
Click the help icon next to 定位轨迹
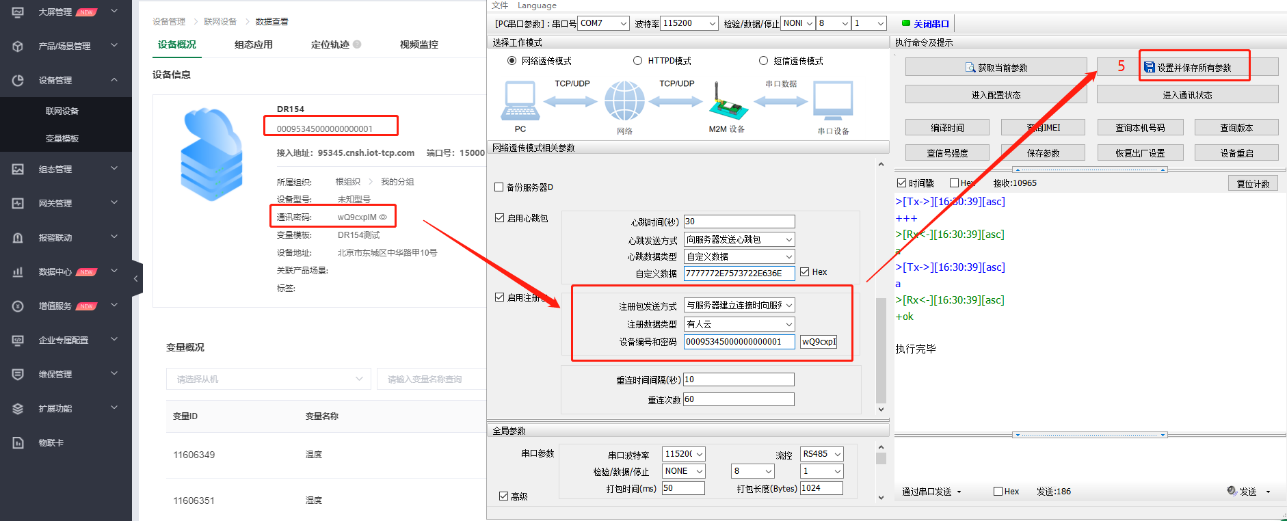click(x=357, y=44)
